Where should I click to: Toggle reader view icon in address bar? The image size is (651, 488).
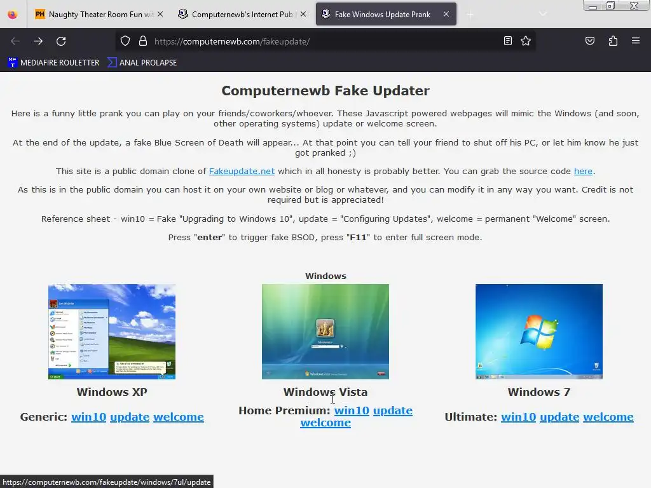(x=507, y=41)
